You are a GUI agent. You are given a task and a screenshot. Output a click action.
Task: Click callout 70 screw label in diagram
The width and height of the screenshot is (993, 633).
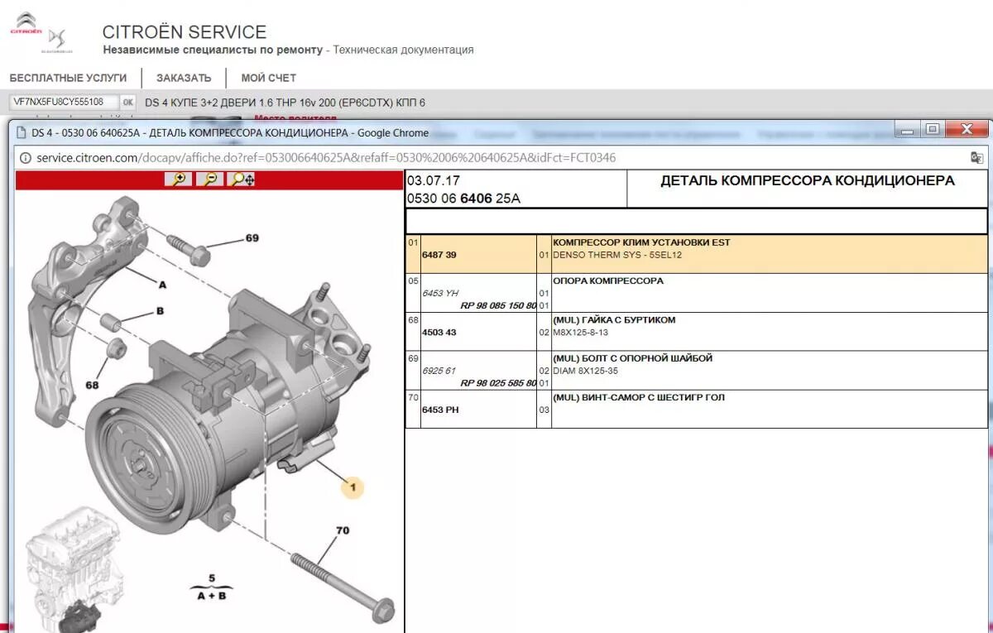pos(342,530)
